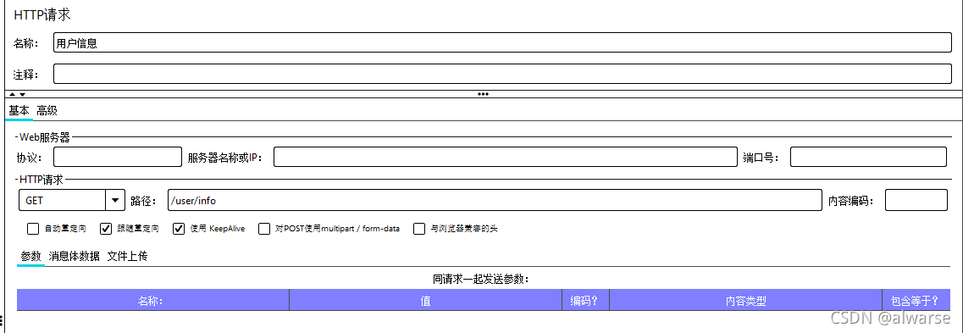
Task: Open the 消息体数据 tab
Action: [x=75, y=256]
